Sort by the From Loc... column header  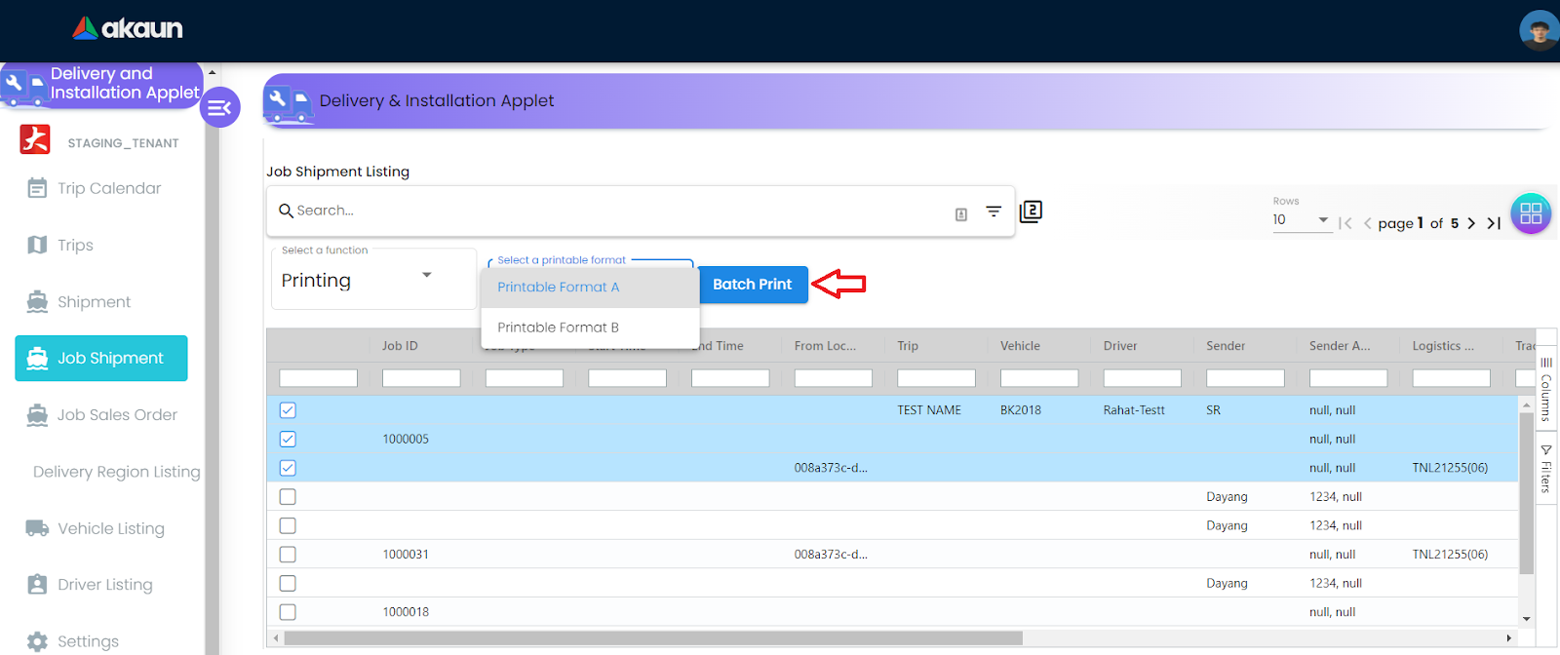[x=825, y=346]
